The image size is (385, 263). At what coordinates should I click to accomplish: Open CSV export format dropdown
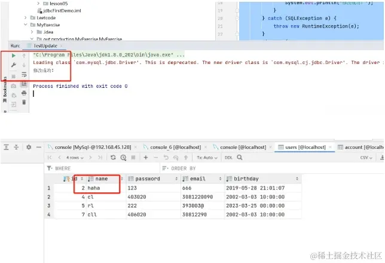click(x=366, y=157)
